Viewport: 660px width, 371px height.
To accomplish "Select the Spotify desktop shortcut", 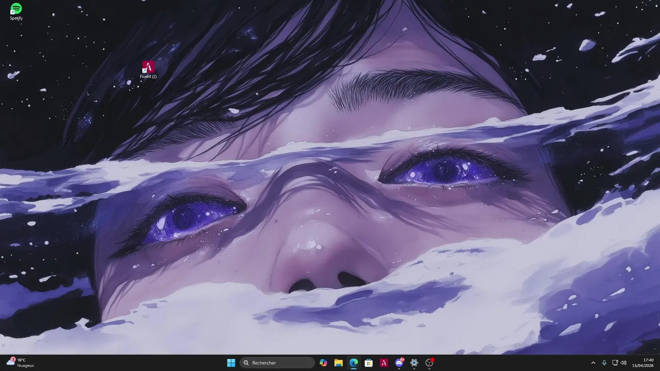I will 16,11.
